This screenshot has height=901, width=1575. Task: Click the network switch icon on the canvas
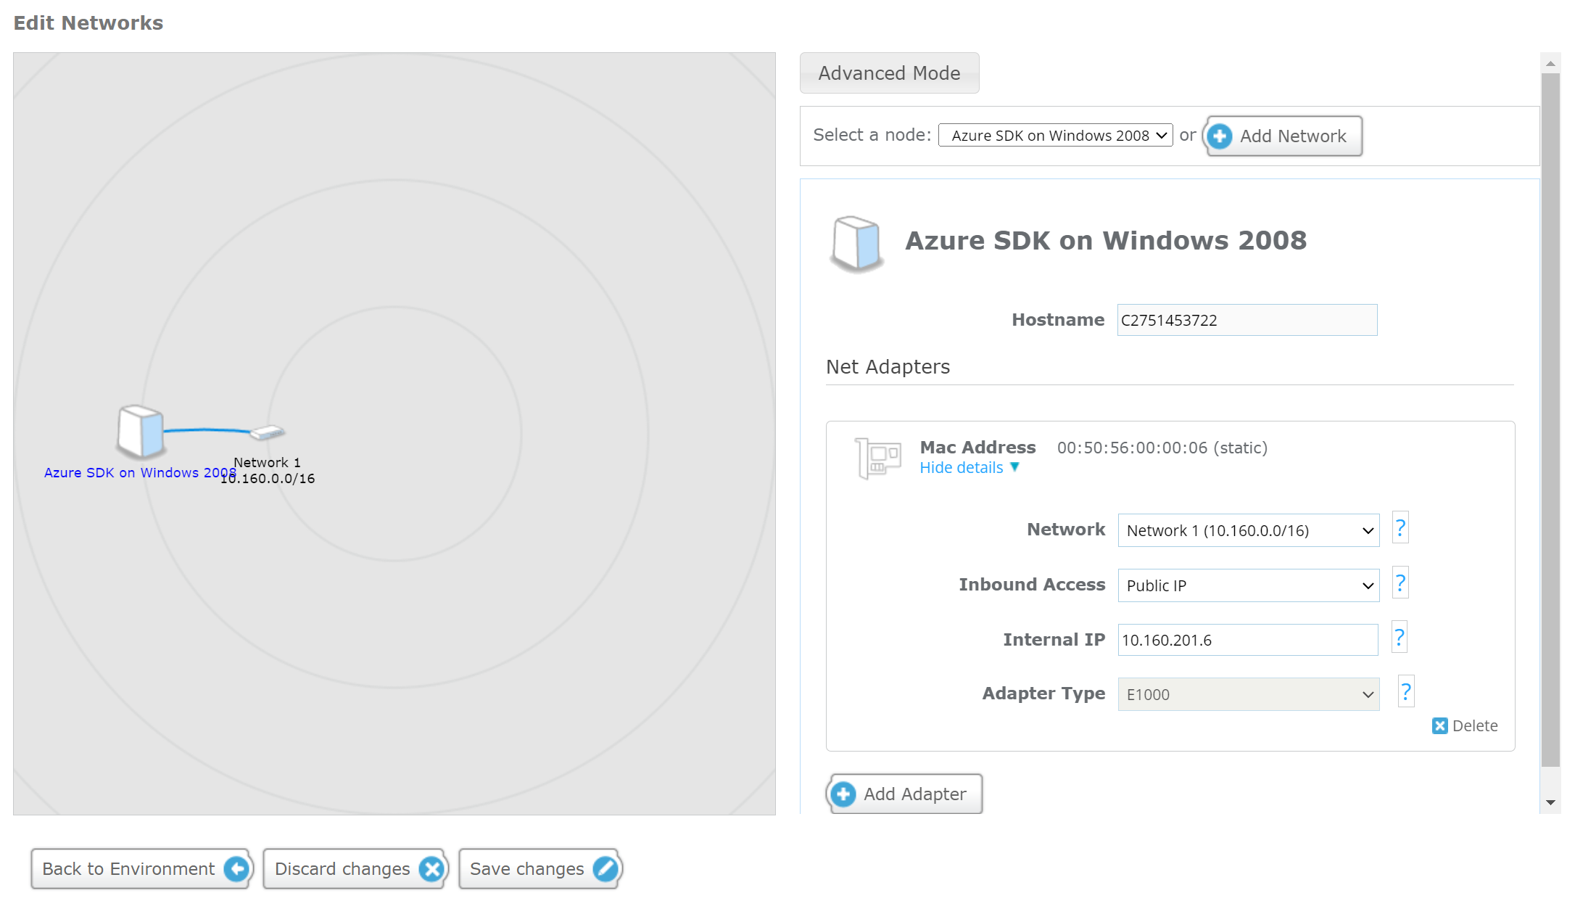(x=267, y=433)
